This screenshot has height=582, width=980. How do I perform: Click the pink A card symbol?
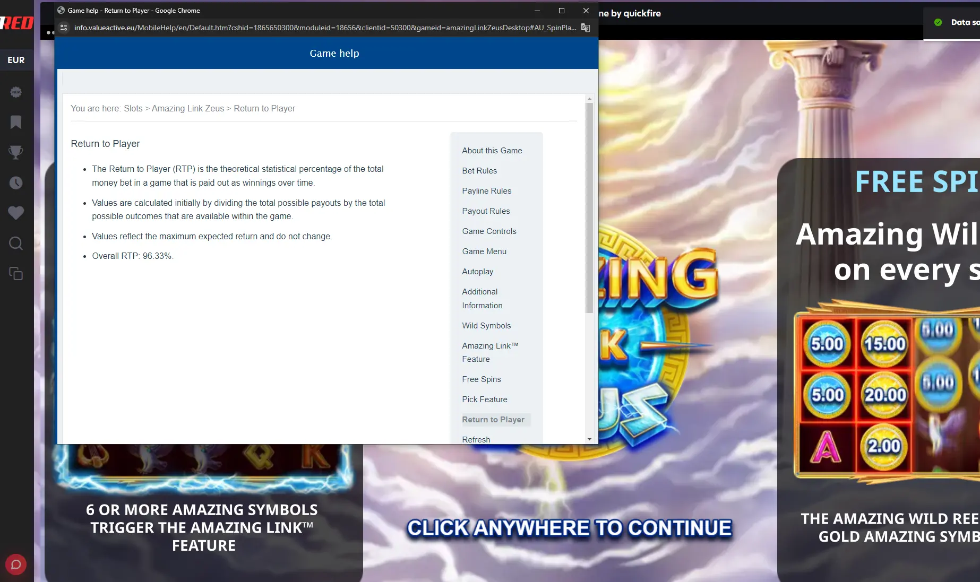click(826, 447)
